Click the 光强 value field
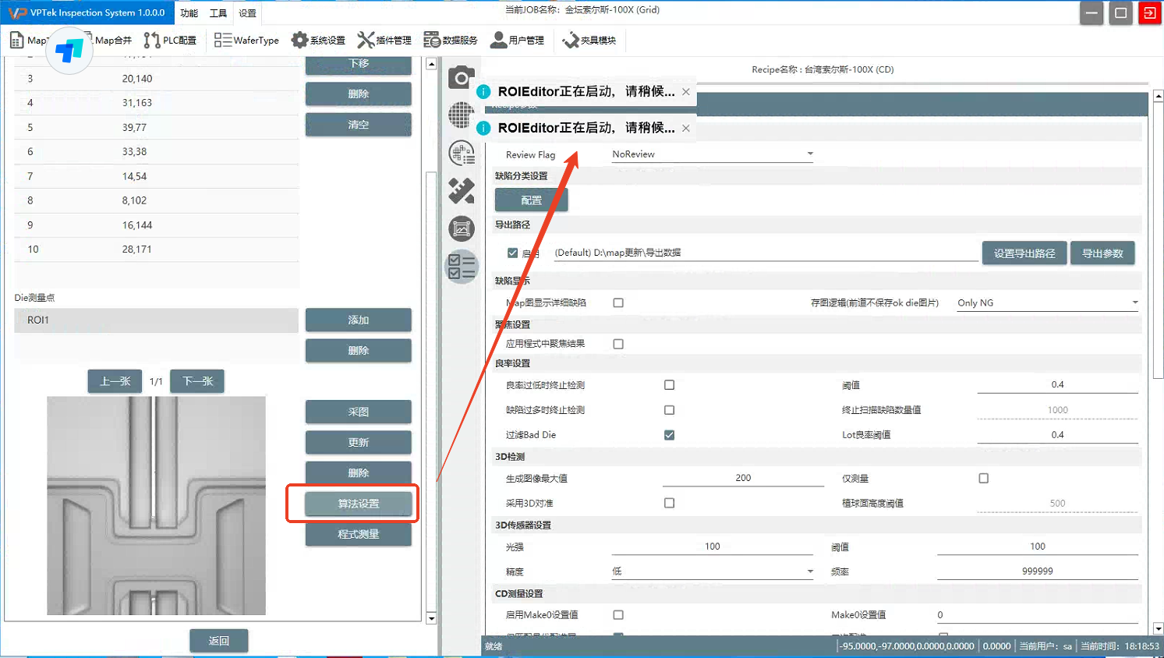1164x658 pixels. (712, 547)
